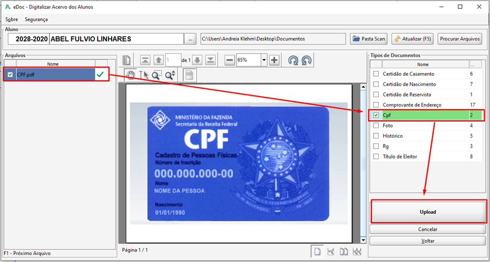This screenshot has height=262, width=490.
Task: Check Certidão de Nascimento document type
Action: [x=376, y=84]
